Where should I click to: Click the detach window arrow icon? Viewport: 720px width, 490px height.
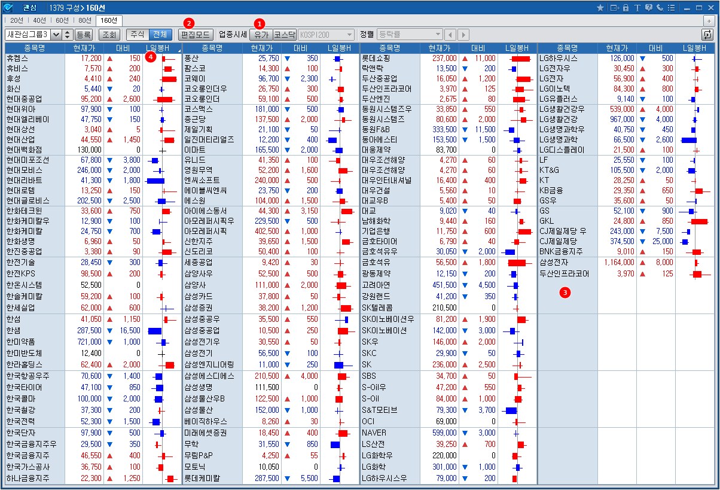tap(614, 8)
